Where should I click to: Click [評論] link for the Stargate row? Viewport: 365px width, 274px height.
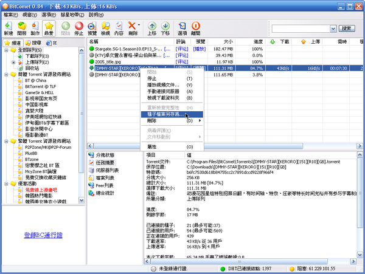(181, 49)
